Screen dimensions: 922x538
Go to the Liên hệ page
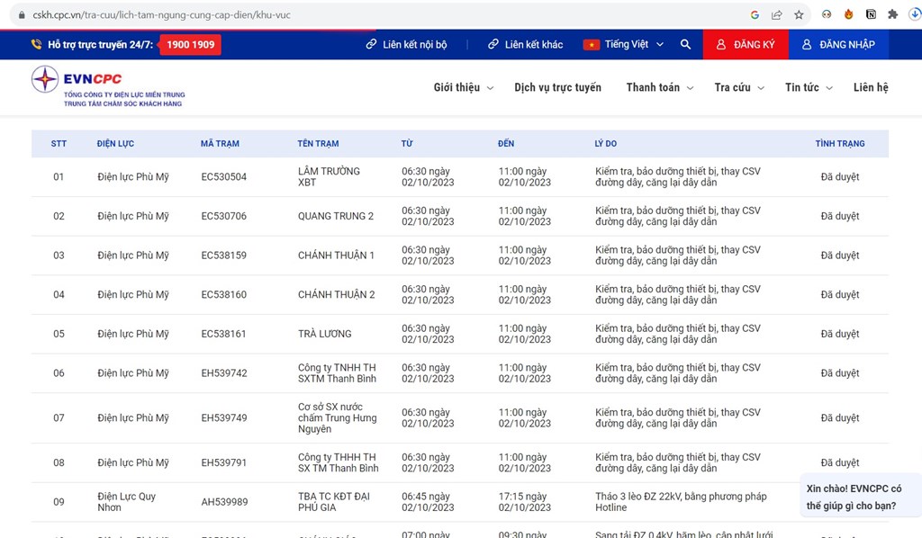[870, 87]
